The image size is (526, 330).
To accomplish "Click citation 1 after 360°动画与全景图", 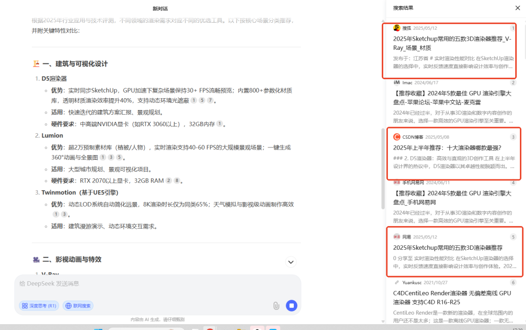I will [103, 157].
